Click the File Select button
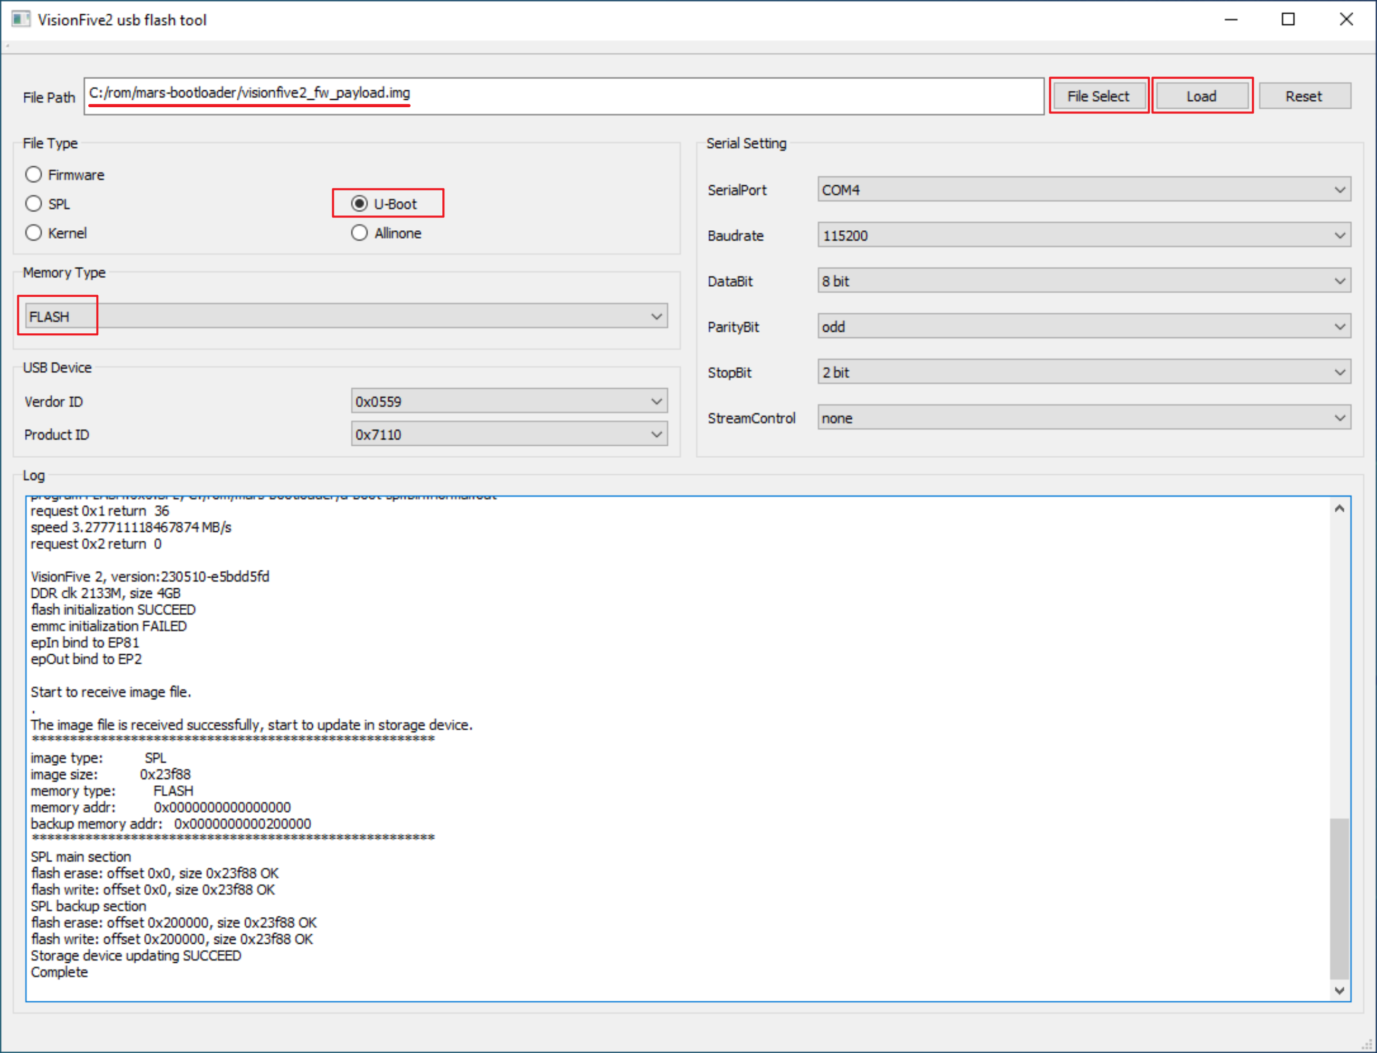This screenshot has width=1377, height=1053. [1099, 96]
